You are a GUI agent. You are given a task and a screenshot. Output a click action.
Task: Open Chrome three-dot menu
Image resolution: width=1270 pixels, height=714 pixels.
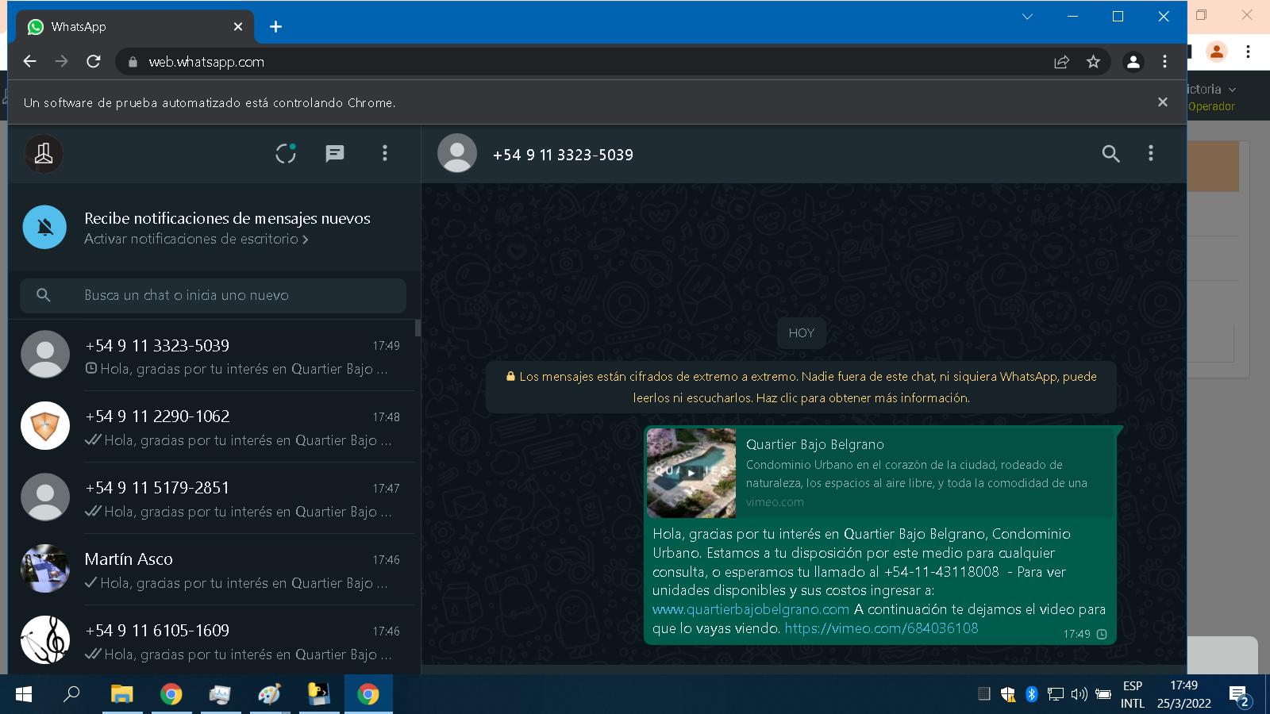point(1164,62)
